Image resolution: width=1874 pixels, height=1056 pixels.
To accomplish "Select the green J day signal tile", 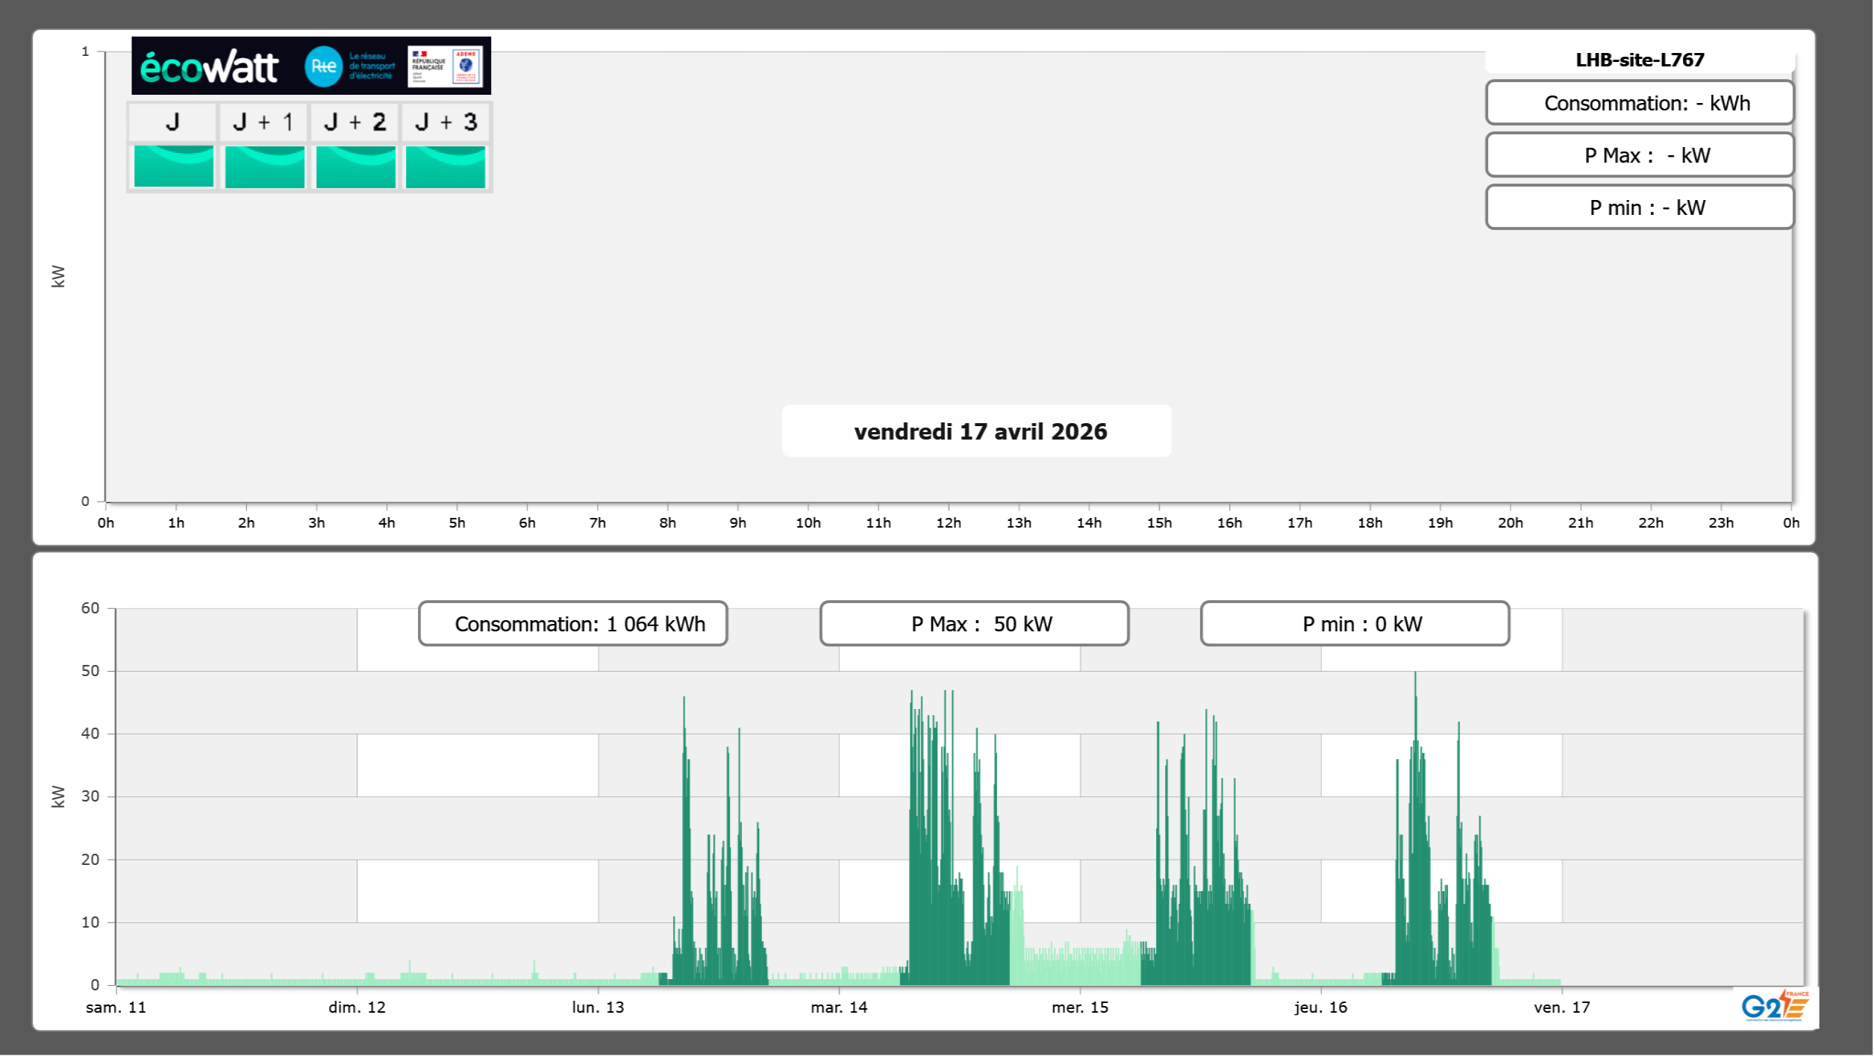I will coord(173,166).
